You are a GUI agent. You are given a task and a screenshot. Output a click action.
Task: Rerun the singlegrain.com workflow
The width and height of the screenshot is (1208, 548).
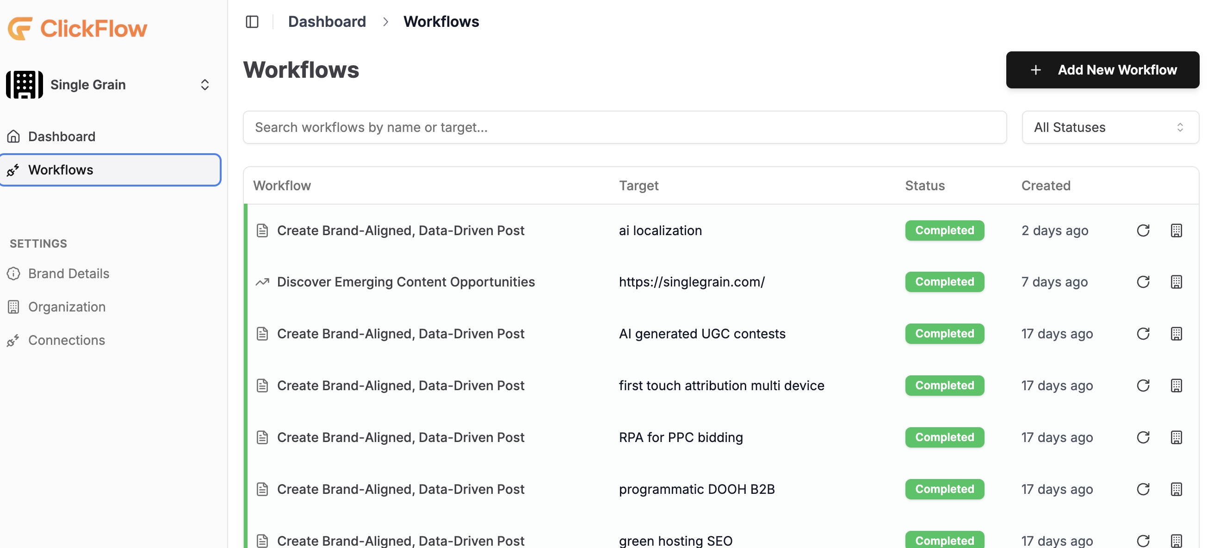[1143, 282]
